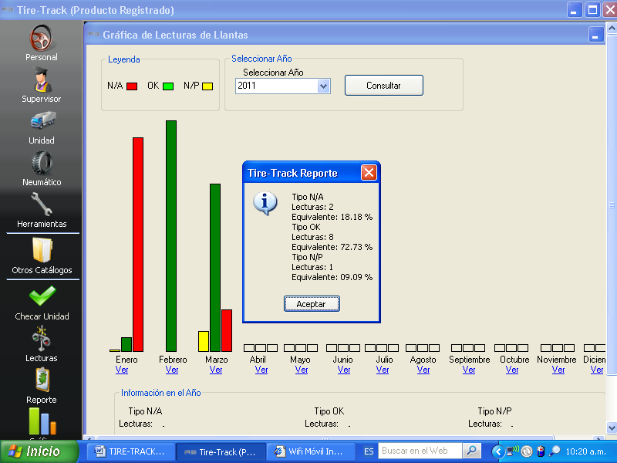The image size is (617, 463).
Task: Open Herramientas wrench tools icon
Action: tap(42, 204)
